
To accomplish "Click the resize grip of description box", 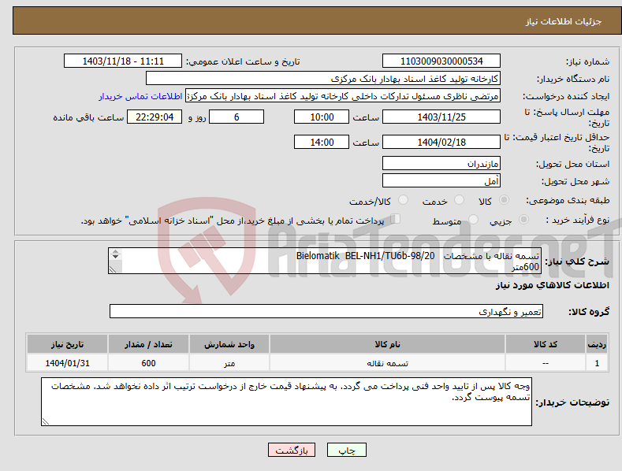I will (113, 269).
